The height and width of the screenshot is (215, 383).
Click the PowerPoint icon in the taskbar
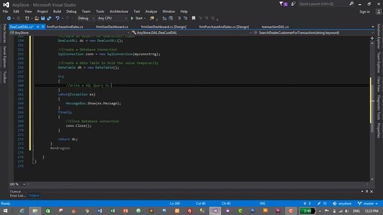(x=126, y=211)
